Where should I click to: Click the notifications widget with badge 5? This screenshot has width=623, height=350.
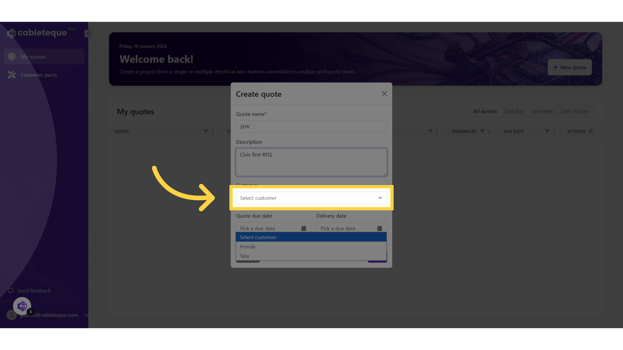(22, 306)
